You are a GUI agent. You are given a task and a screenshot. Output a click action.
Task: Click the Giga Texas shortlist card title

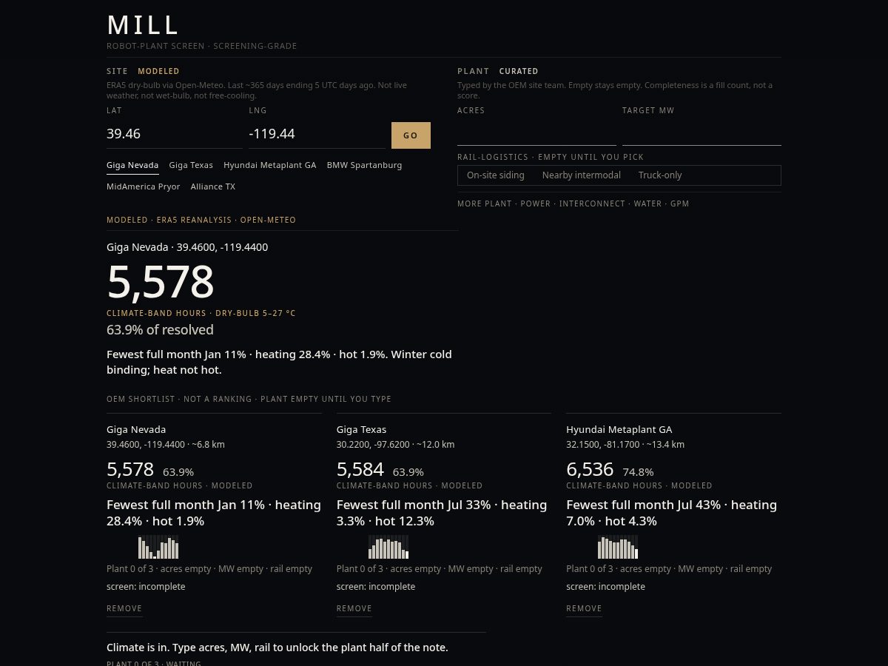(362, 429)
